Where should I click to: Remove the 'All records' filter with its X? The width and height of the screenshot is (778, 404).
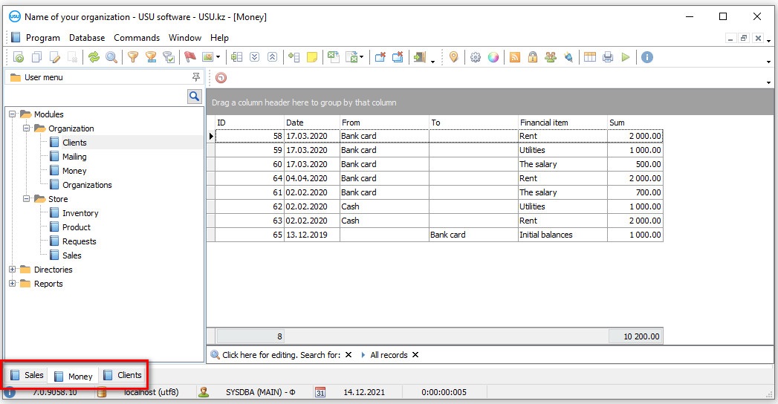pos(415,355)
